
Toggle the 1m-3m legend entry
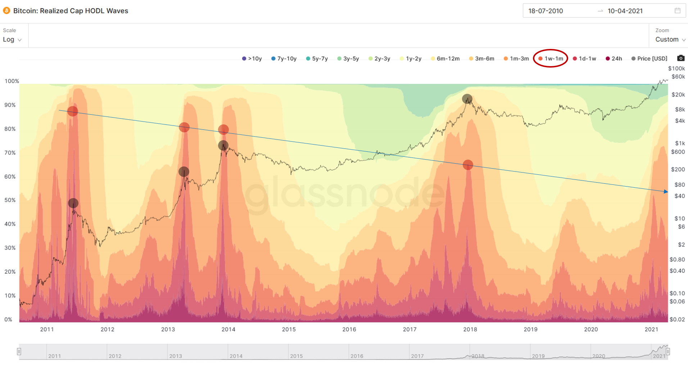pos(516,59)
